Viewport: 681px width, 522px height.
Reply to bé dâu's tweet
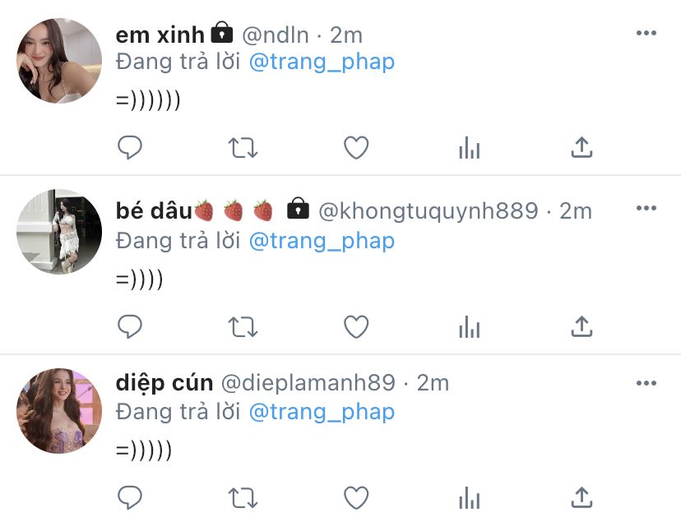[x=130, y=326]
